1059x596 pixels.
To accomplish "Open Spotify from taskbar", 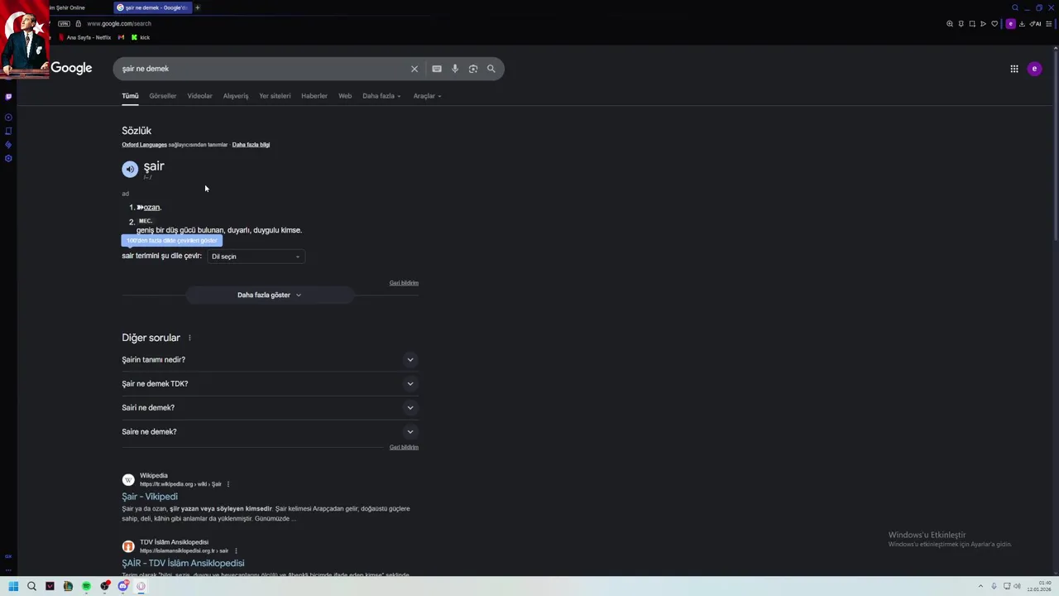I will pyautogui.click(x=86, y=586).
